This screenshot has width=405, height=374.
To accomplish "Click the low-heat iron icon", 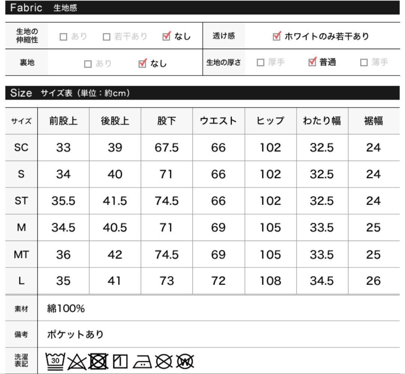I will [x=142, y=362].
